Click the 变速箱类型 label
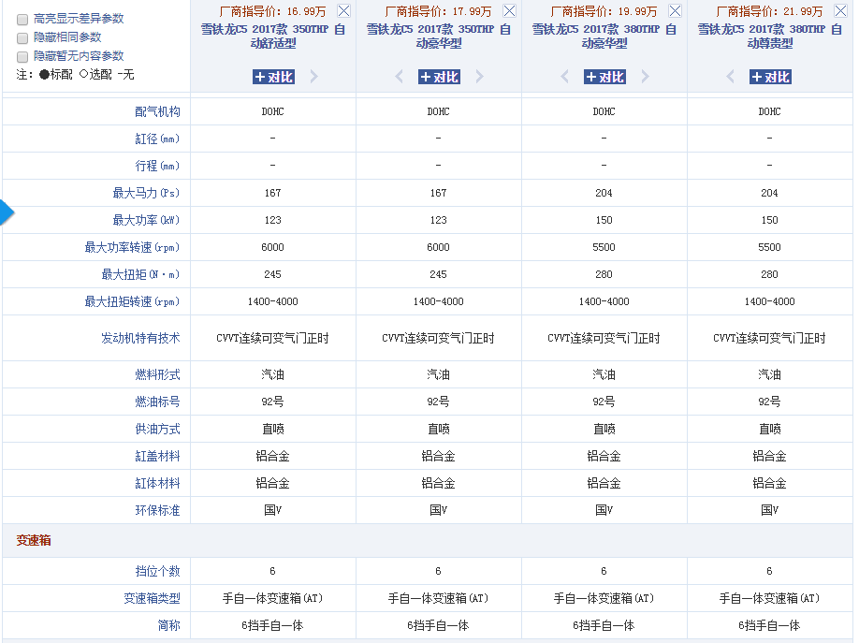Viewport: 859px width, 643px height. (x=152, y=599)
